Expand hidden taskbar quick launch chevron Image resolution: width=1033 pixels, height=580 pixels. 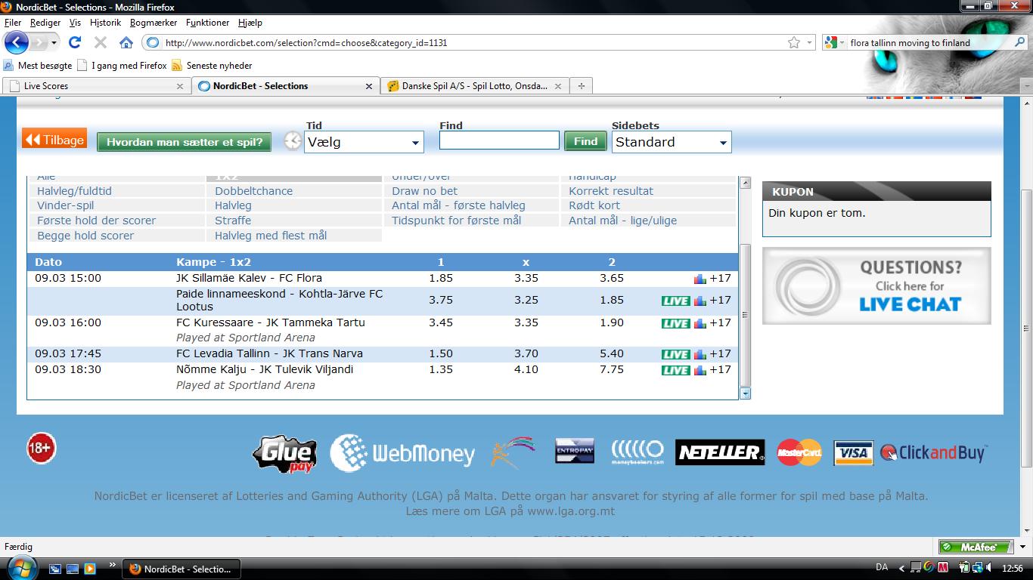coord(113,564)
